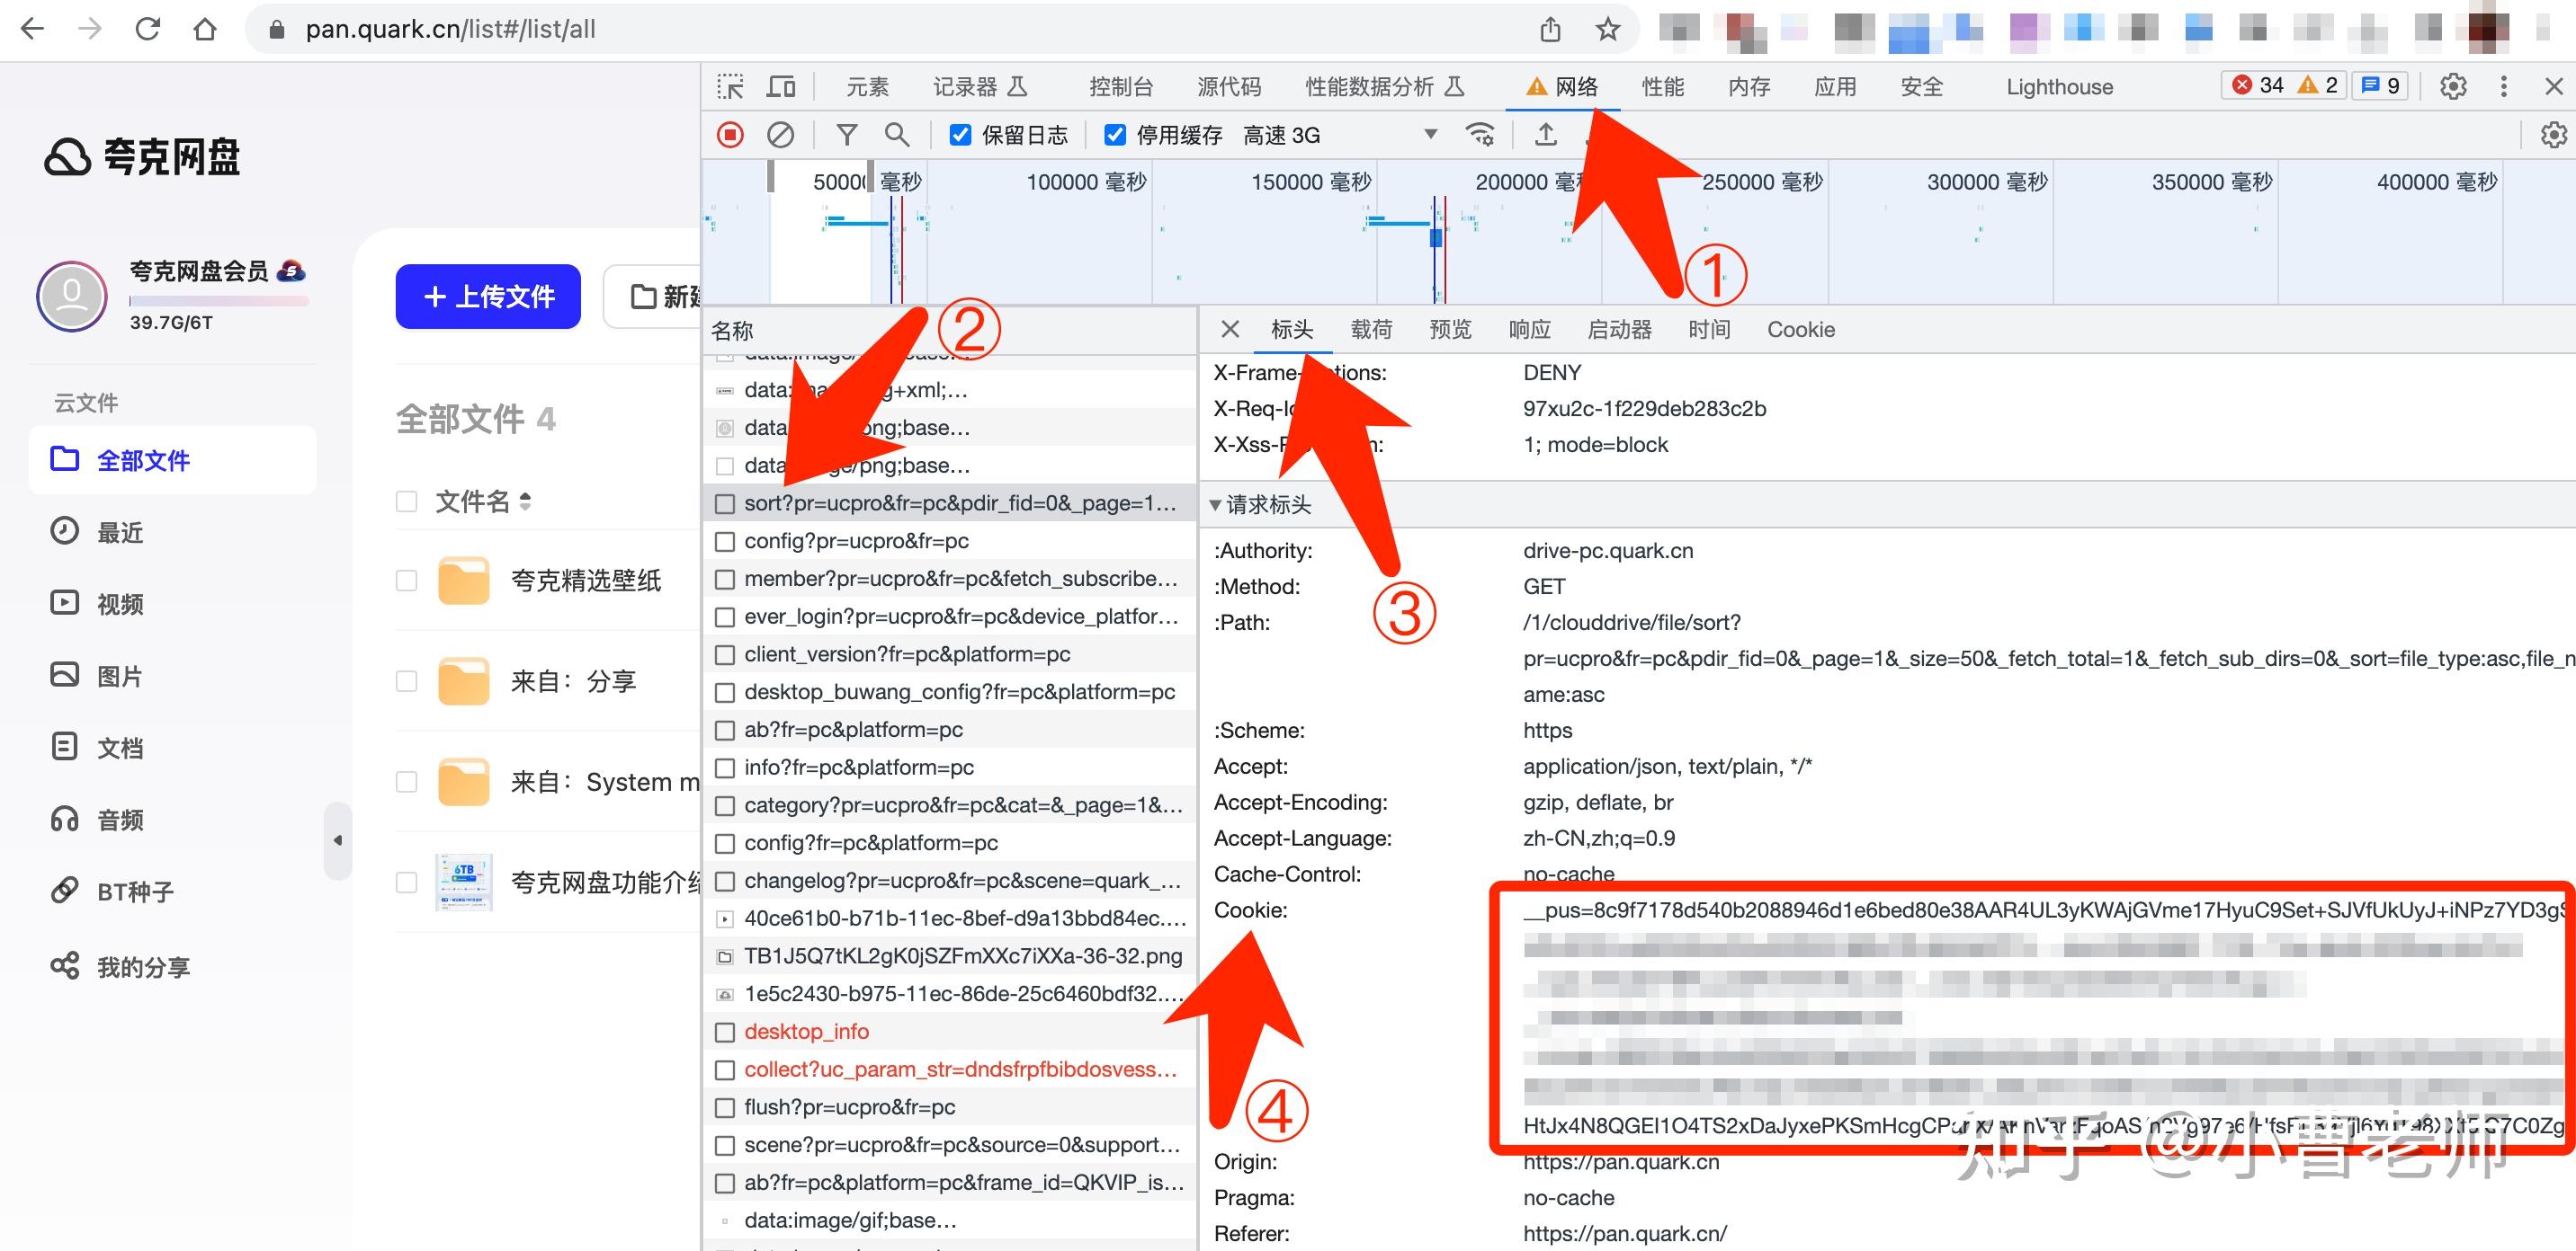Toggle Preserve log checkbox
This screenshot has width=2576, height=1251.
click(x=960, y=134)
